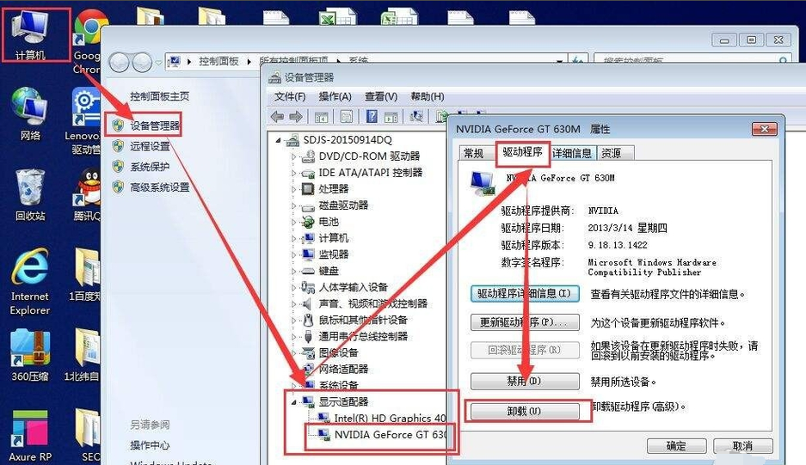Switch to the 常规 tab

point(474,153)
